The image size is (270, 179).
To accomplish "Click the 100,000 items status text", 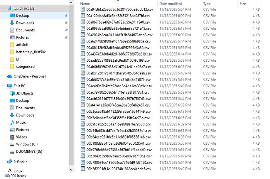I will point(15,176).
